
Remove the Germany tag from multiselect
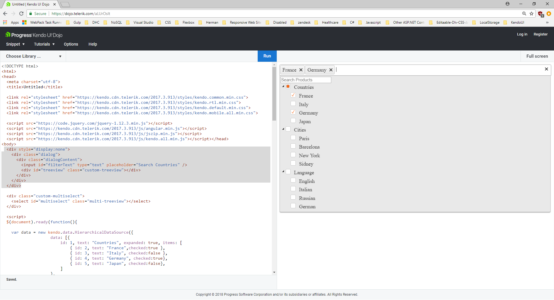pyautogui.click(x=331, y=70)
